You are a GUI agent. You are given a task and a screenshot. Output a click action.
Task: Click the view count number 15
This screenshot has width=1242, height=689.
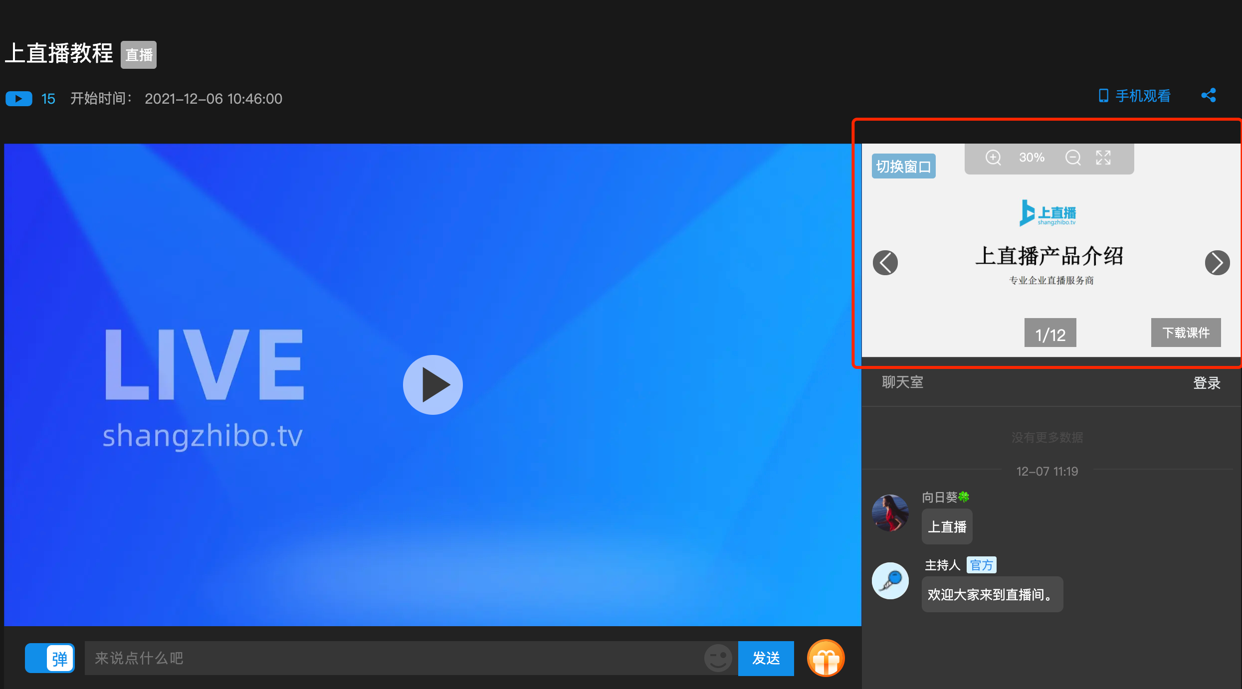click(x=48, y=99)
